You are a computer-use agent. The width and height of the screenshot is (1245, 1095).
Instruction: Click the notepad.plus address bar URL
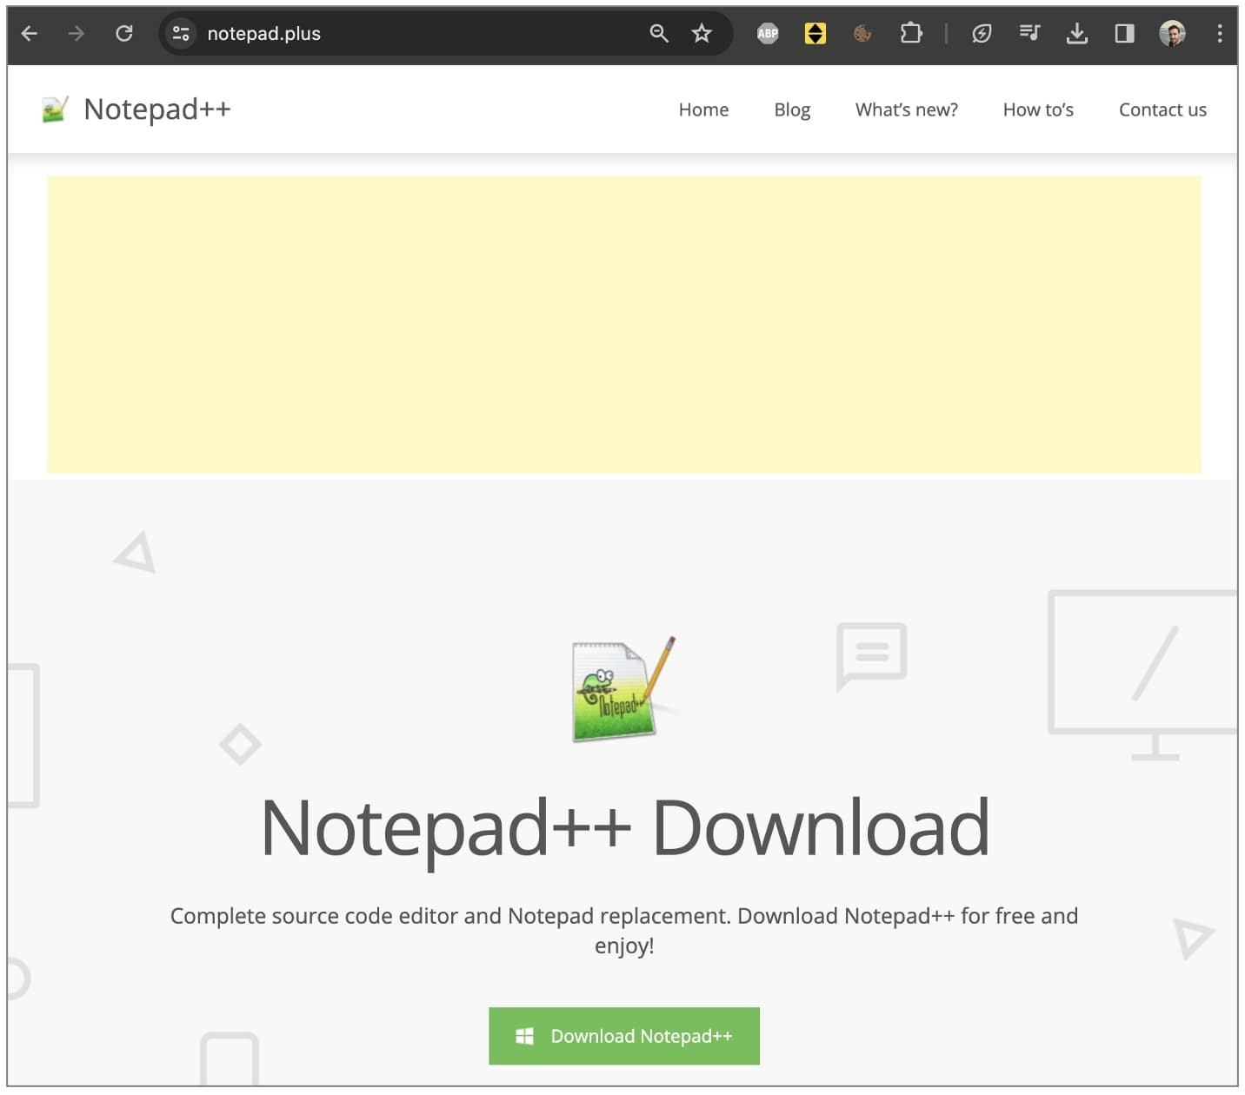pyautogui.click(x=263, y=34)
